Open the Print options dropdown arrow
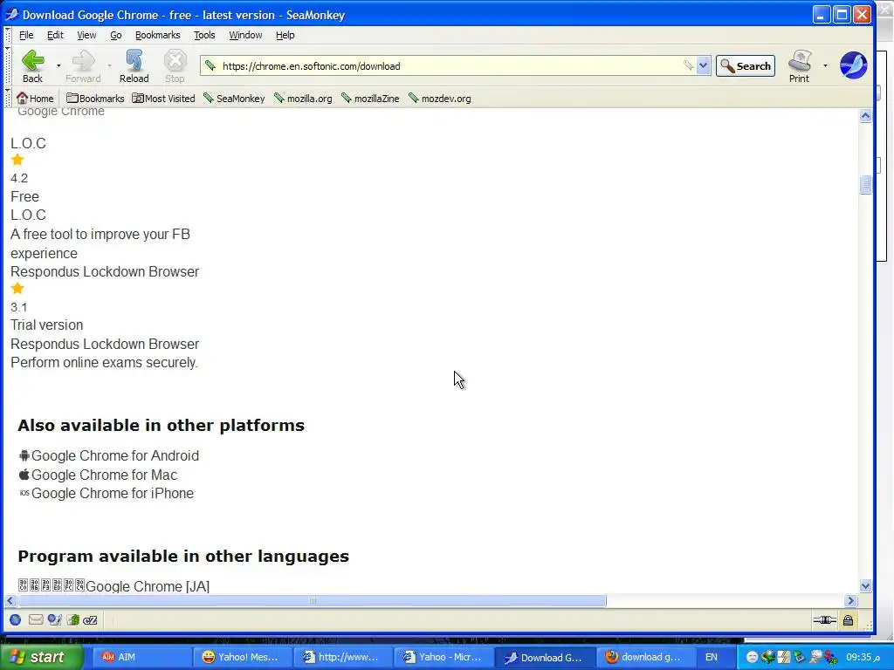Screen dimensions: 894x670 [x=825, y=66]
